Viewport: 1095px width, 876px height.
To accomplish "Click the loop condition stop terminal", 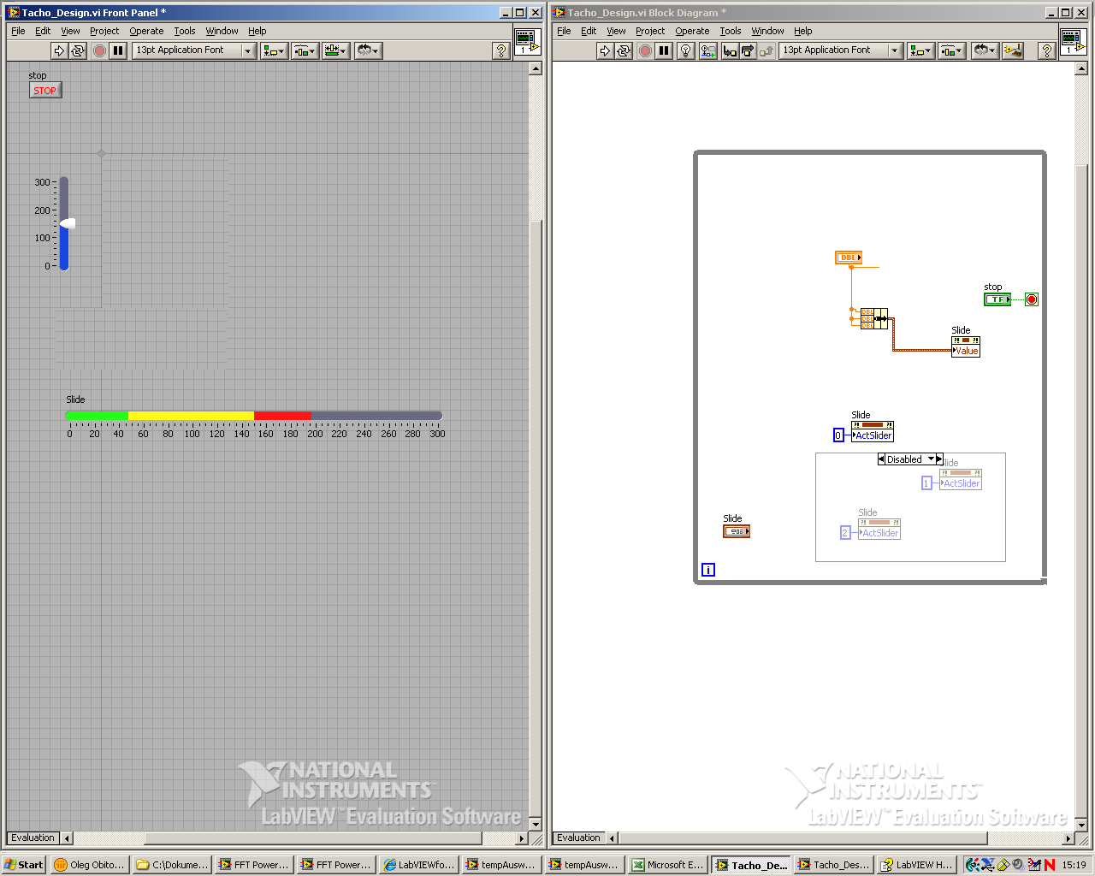I will (1032, 299).
